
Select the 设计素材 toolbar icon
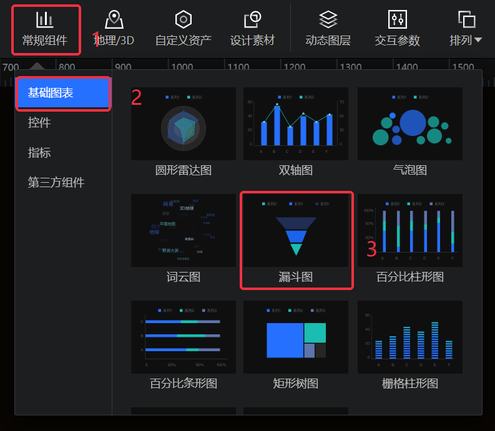[252, 20]
